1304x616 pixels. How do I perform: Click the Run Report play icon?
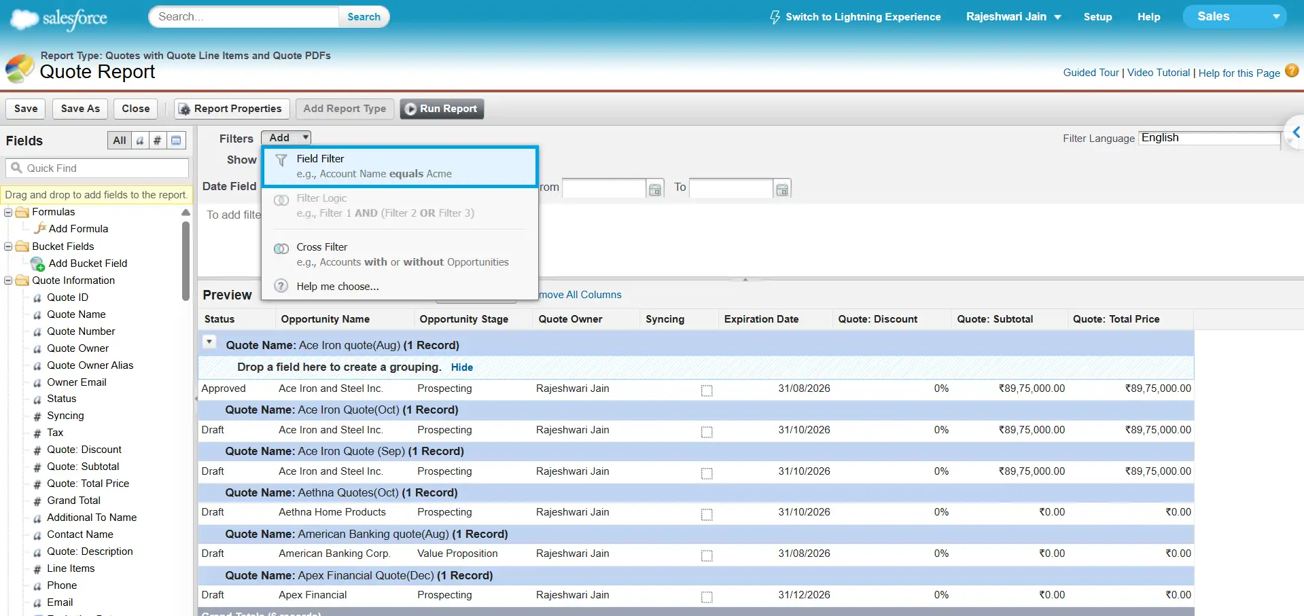410,109
